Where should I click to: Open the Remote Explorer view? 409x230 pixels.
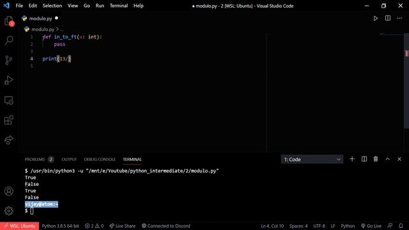coord(9,100)
